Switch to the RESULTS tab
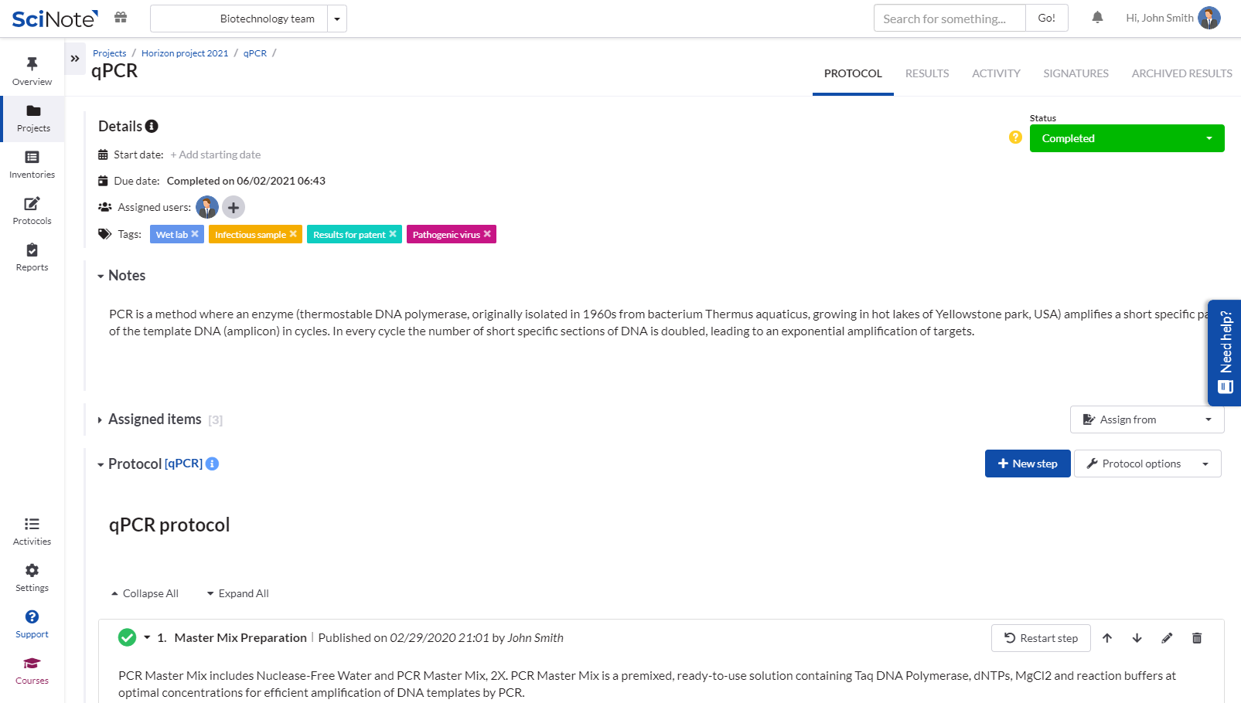Viewport: 1241px width, 703px height. (926, 73)
